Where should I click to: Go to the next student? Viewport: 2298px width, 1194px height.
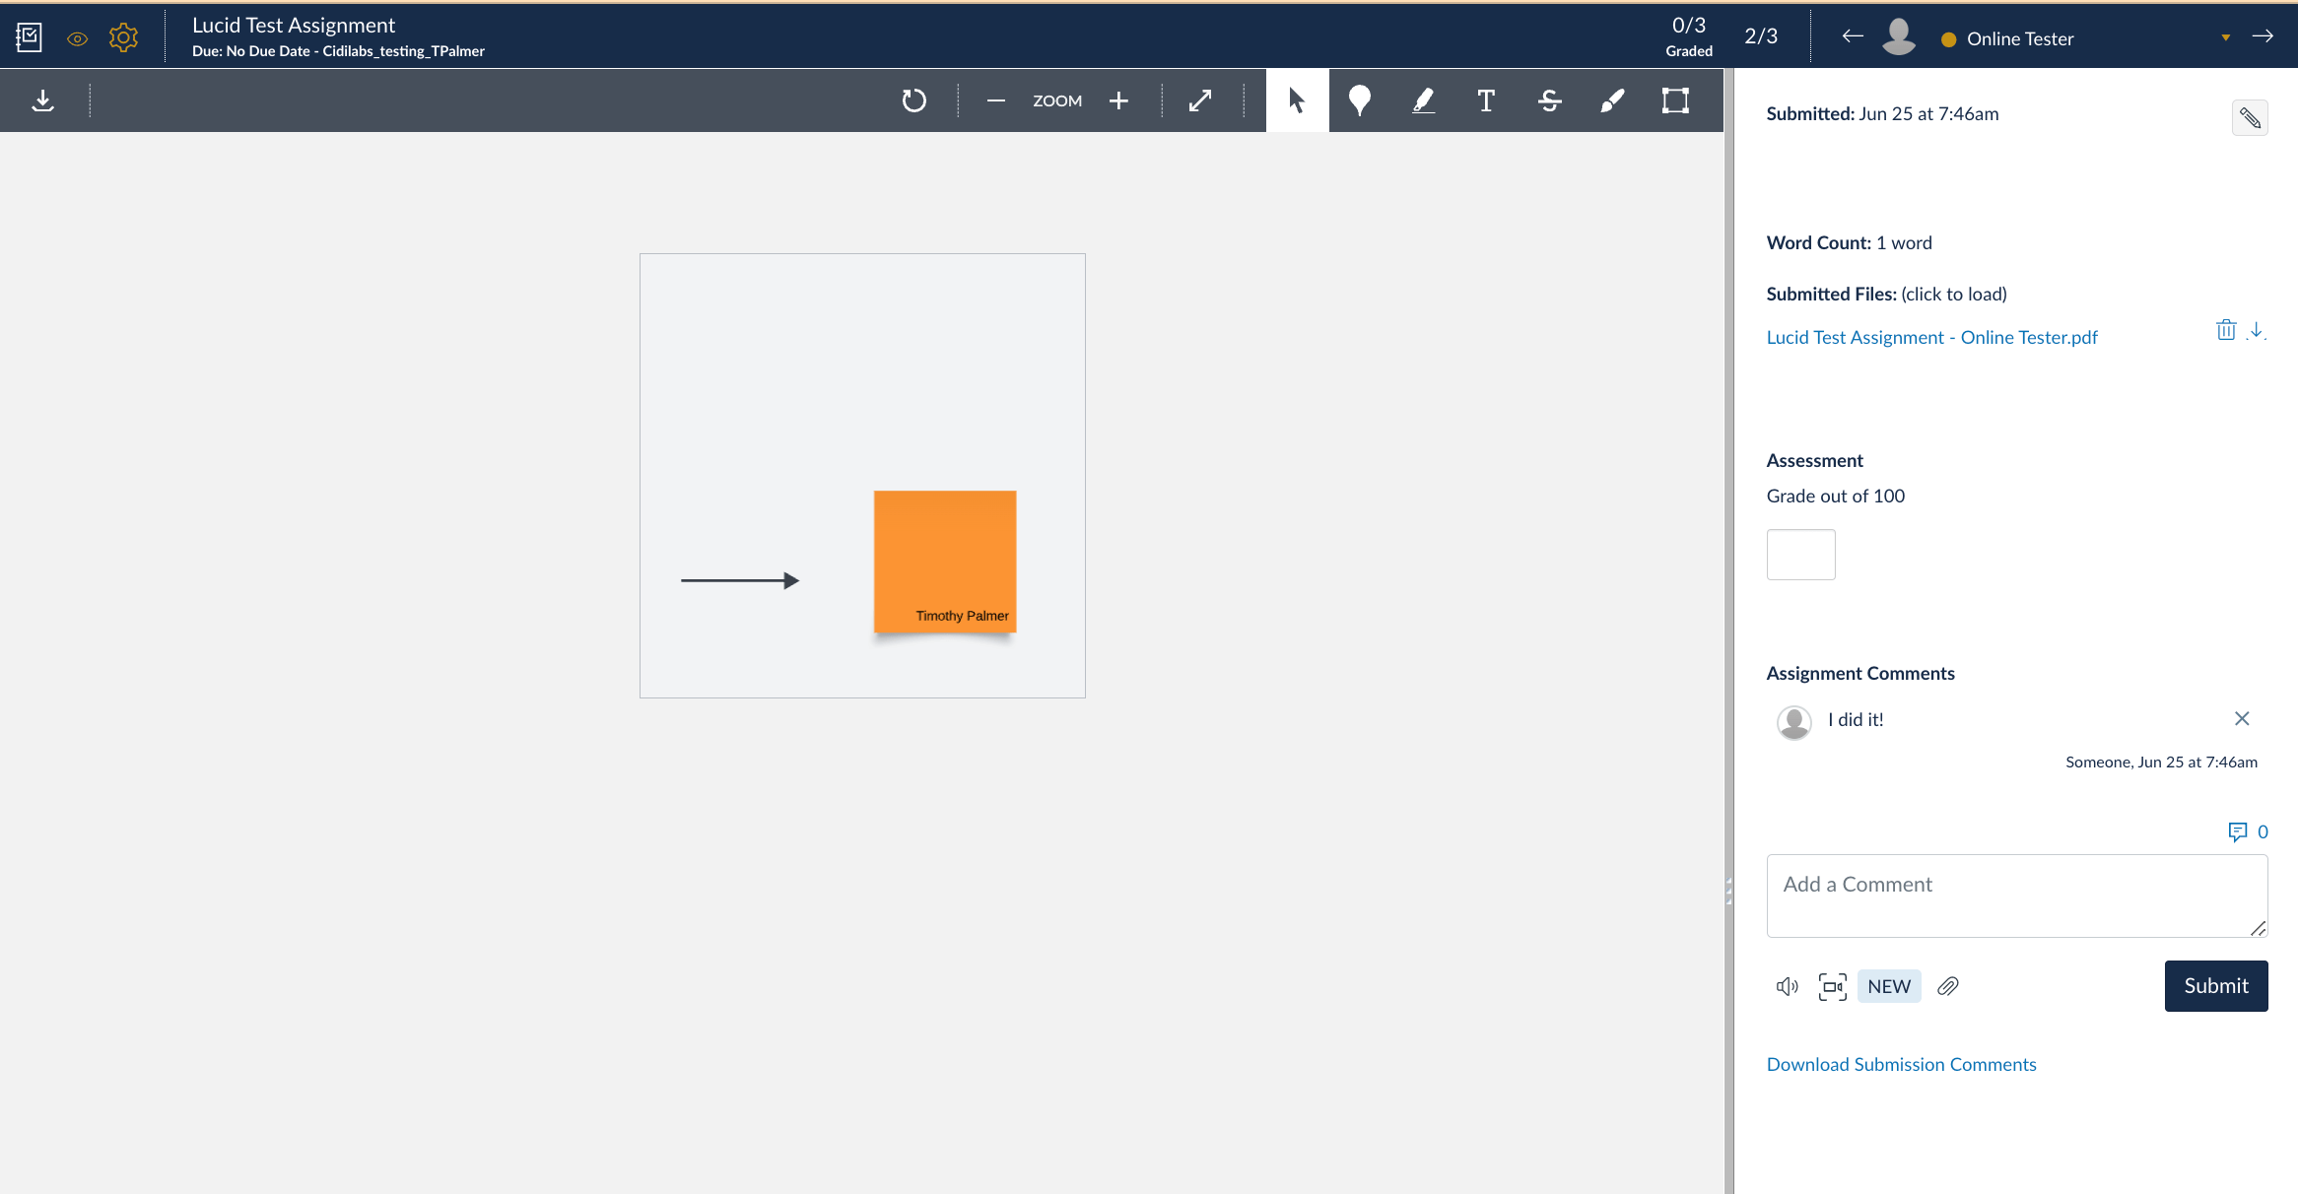[x=2263, y=36]
